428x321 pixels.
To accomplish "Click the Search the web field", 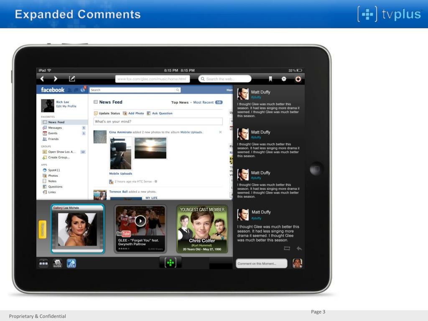I will pyautogui.click(x=224, y=79).
